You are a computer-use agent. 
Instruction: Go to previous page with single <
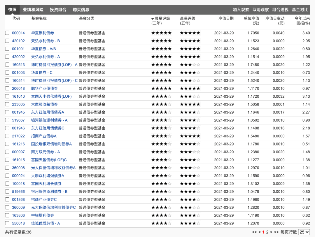(x=259, y=232)
